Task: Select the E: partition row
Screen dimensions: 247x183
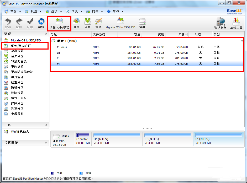Action: pyautogui.click(x=147, y=58)
